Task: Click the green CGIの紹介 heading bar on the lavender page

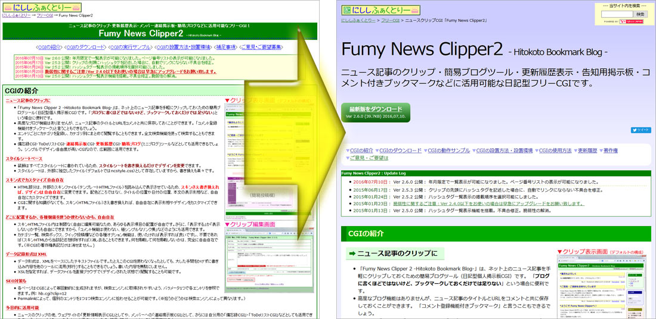Action: pyautogui.click(x=496, y=234)
